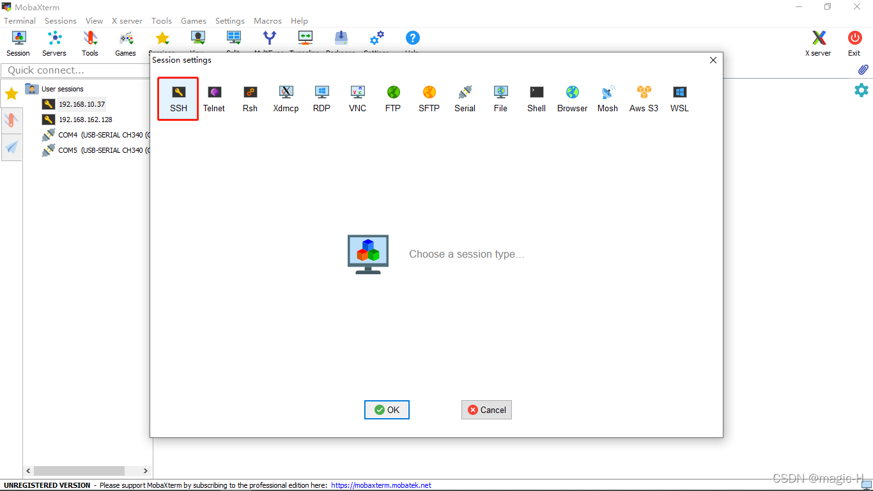The image size is (873, 491).
Task: Select the Mosh session type
Action: click(608, 99)
